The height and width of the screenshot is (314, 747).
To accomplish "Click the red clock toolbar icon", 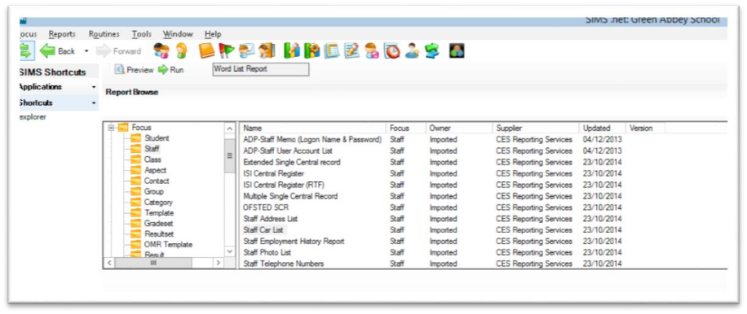I will [392, 50].
